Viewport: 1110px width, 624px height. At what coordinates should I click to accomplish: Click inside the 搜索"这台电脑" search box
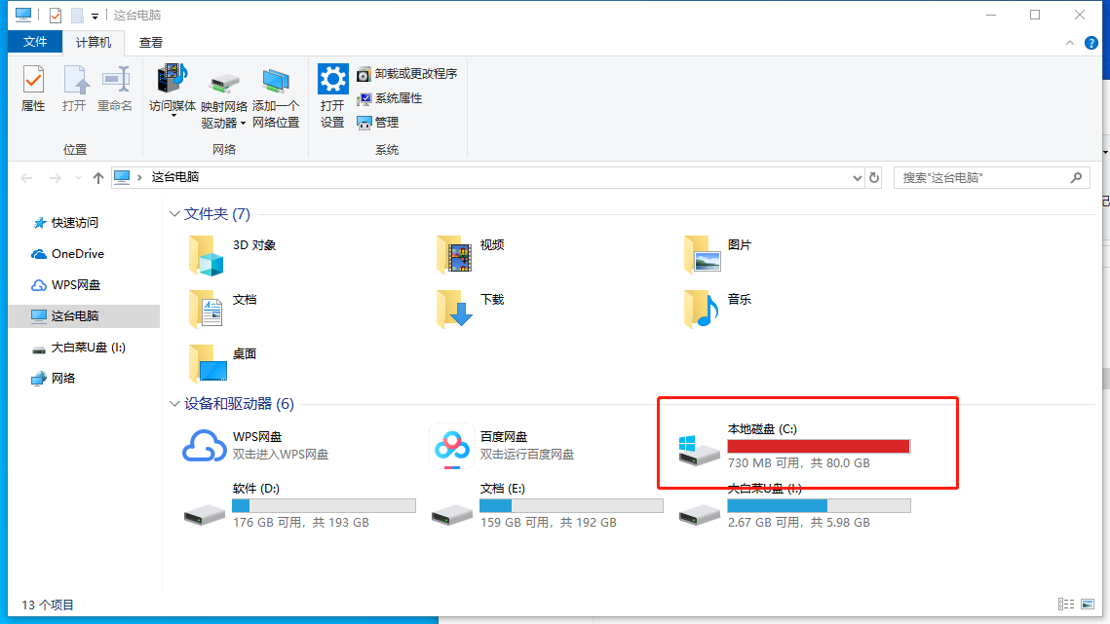[975, 178]
